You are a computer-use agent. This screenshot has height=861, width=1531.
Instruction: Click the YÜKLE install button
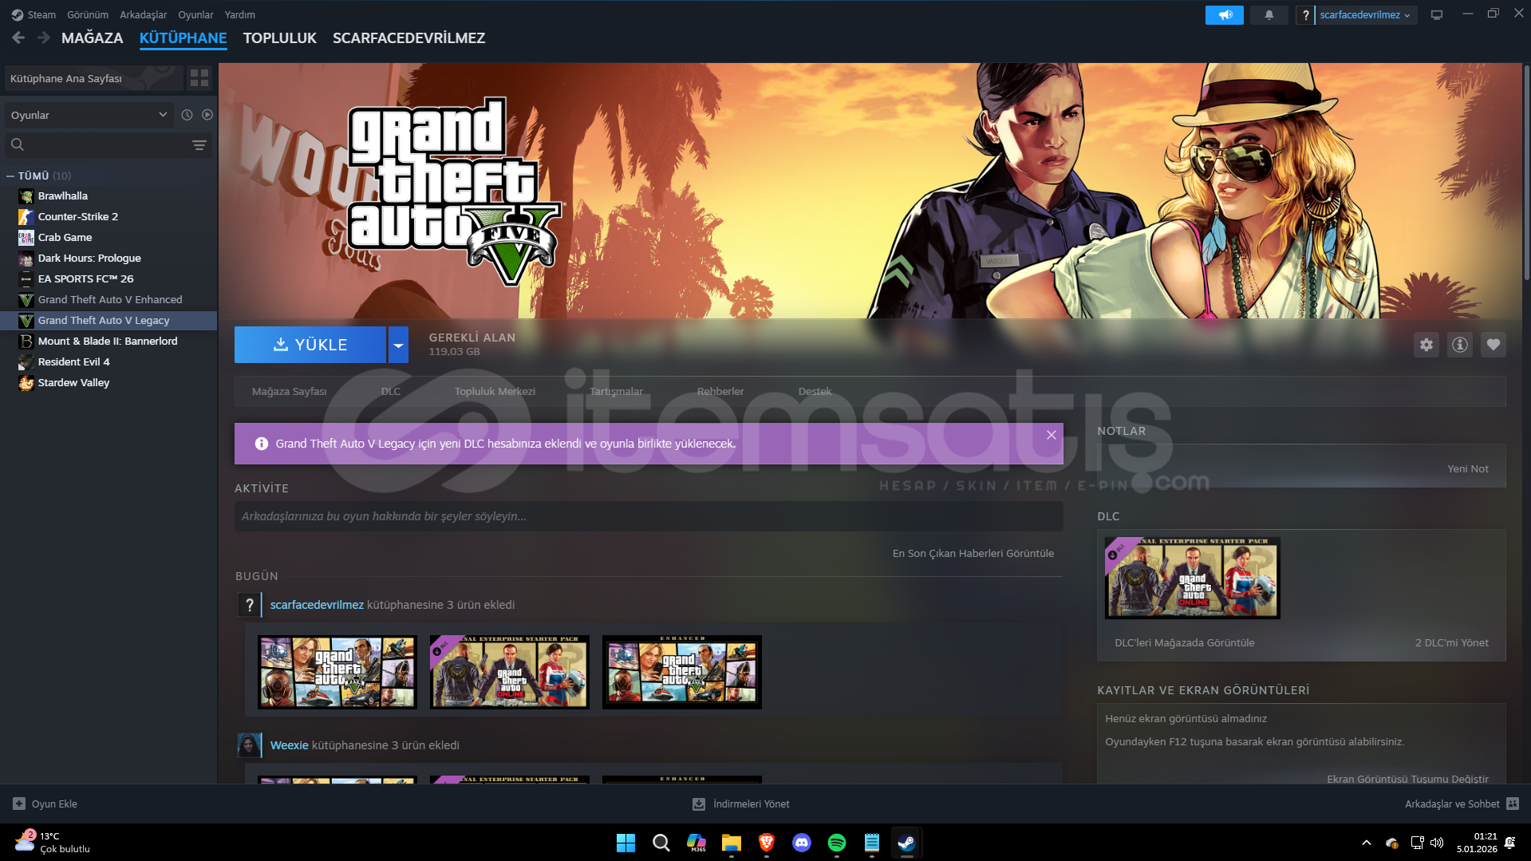pyautogui.click(x=310, y=345)
